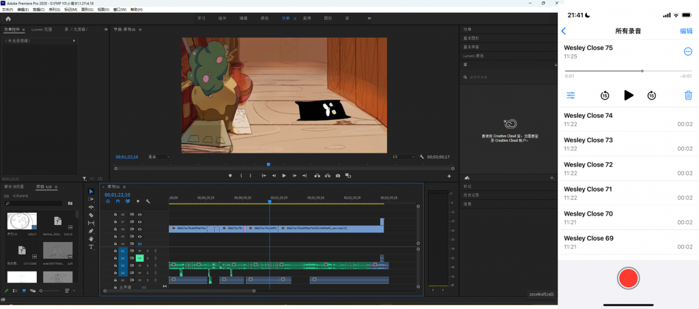This screenshot has width=699, height=309.
Task: Select the Pen tool
Action: 91,231
